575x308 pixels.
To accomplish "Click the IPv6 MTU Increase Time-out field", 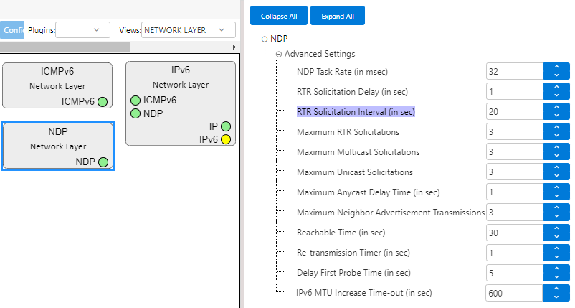I will (x=513, y=293).
